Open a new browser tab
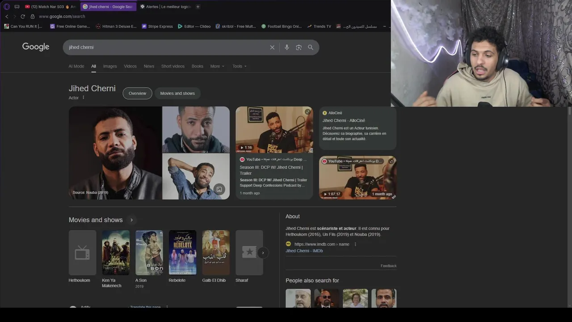The height and width of the screenshot is (322, 572). 198,7
